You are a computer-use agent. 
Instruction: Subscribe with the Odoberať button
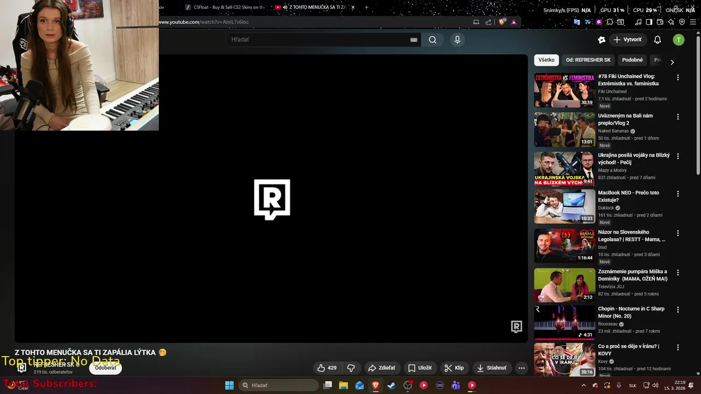tap(106, 368)
